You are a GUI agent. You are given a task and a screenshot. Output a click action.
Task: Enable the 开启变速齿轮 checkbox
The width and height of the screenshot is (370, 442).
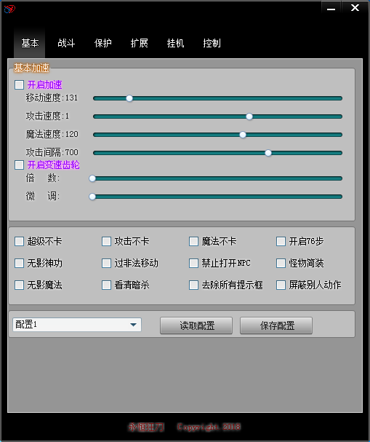coord(19,165)
